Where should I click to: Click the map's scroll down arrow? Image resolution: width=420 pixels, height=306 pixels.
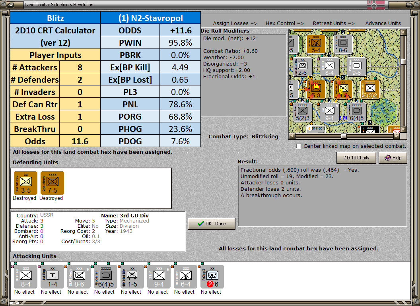coord(403,129)
